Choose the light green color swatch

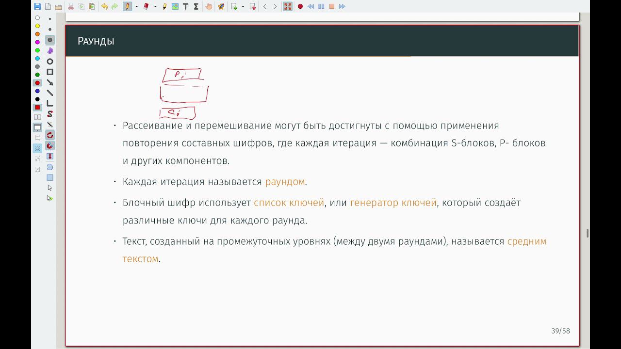point(37,50)
